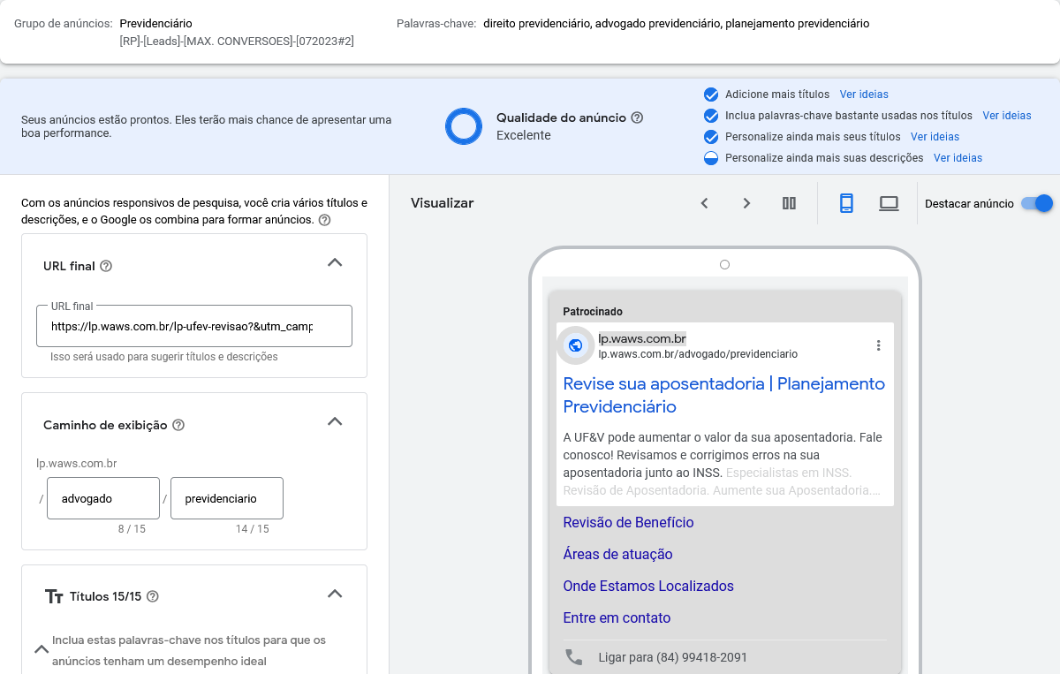Collapse the Títulos 15/15 section

[x=335, y=594]
